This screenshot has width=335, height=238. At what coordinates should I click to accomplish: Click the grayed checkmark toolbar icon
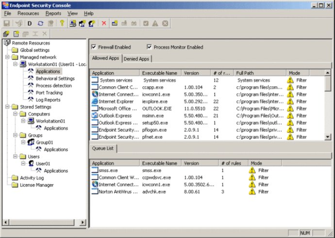[x=146, y=23]
